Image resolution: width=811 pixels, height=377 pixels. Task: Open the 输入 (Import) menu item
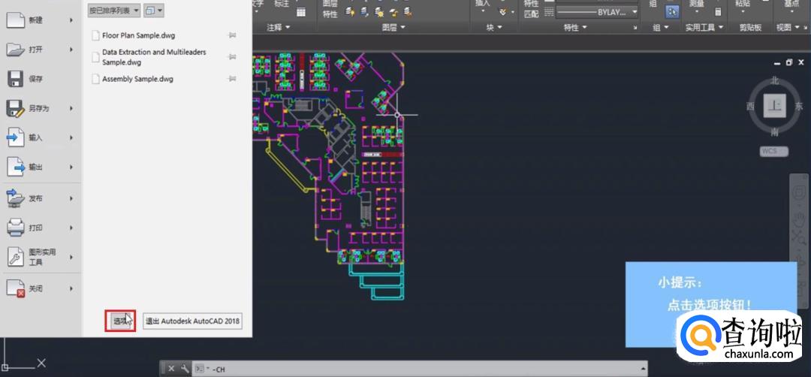pyautogui.click(x=35, y=137)
